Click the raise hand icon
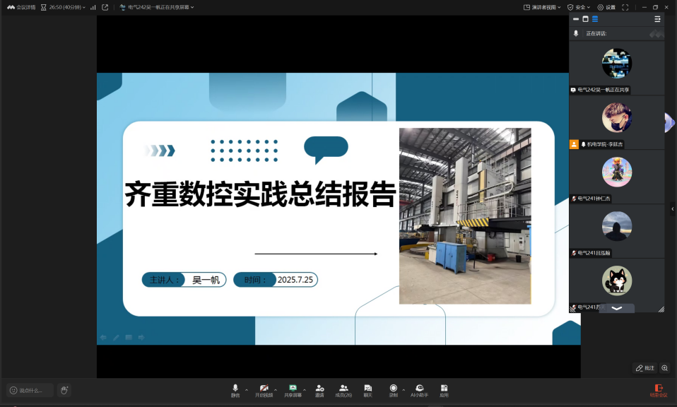 pyautogui.click(x=64, y=390)
